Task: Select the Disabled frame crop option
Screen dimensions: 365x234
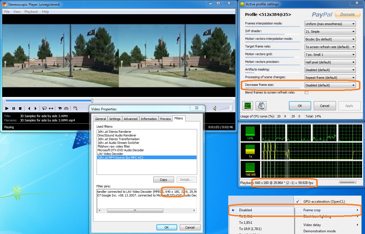Action: click(245, 210)
